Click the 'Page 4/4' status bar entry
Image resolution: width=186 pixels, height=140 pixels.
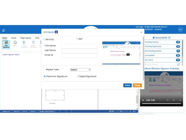[x=16, y=111]
